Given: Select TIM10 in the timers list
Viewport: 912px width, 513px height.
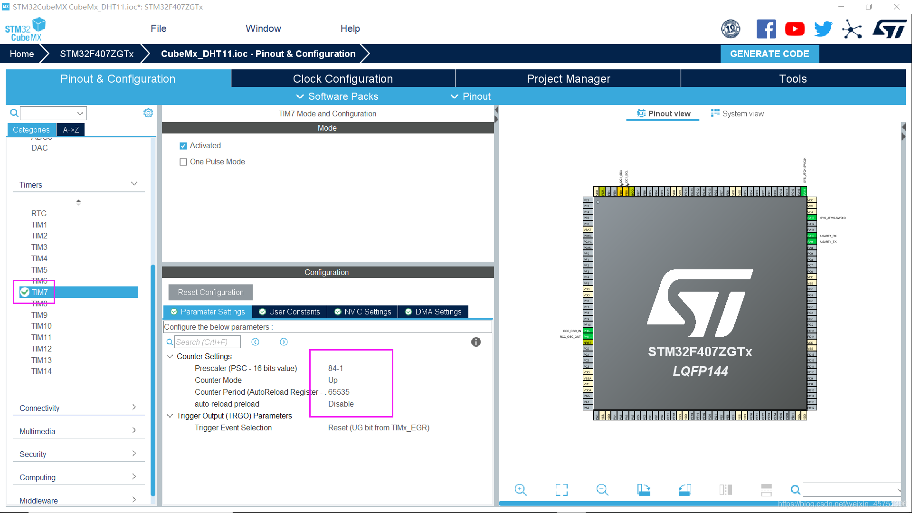Looking at the screenshot, I should (41, 326).
